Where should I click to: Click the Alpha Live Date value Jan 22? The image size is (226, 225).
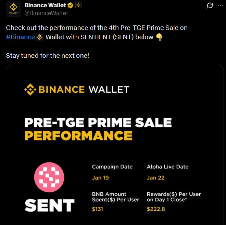tap(156, 178)
